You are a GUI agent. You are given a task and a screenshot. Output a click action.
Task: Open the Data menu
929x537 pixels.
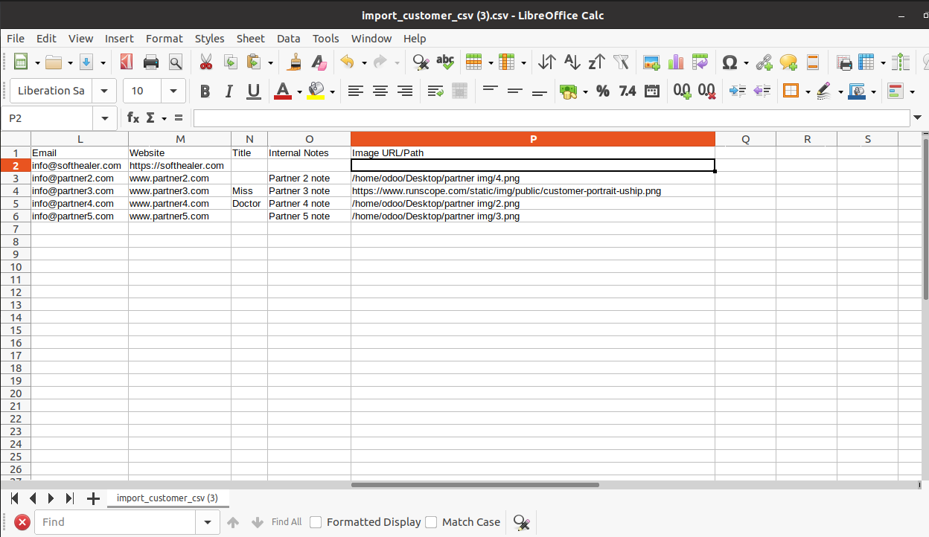[288, 39]
